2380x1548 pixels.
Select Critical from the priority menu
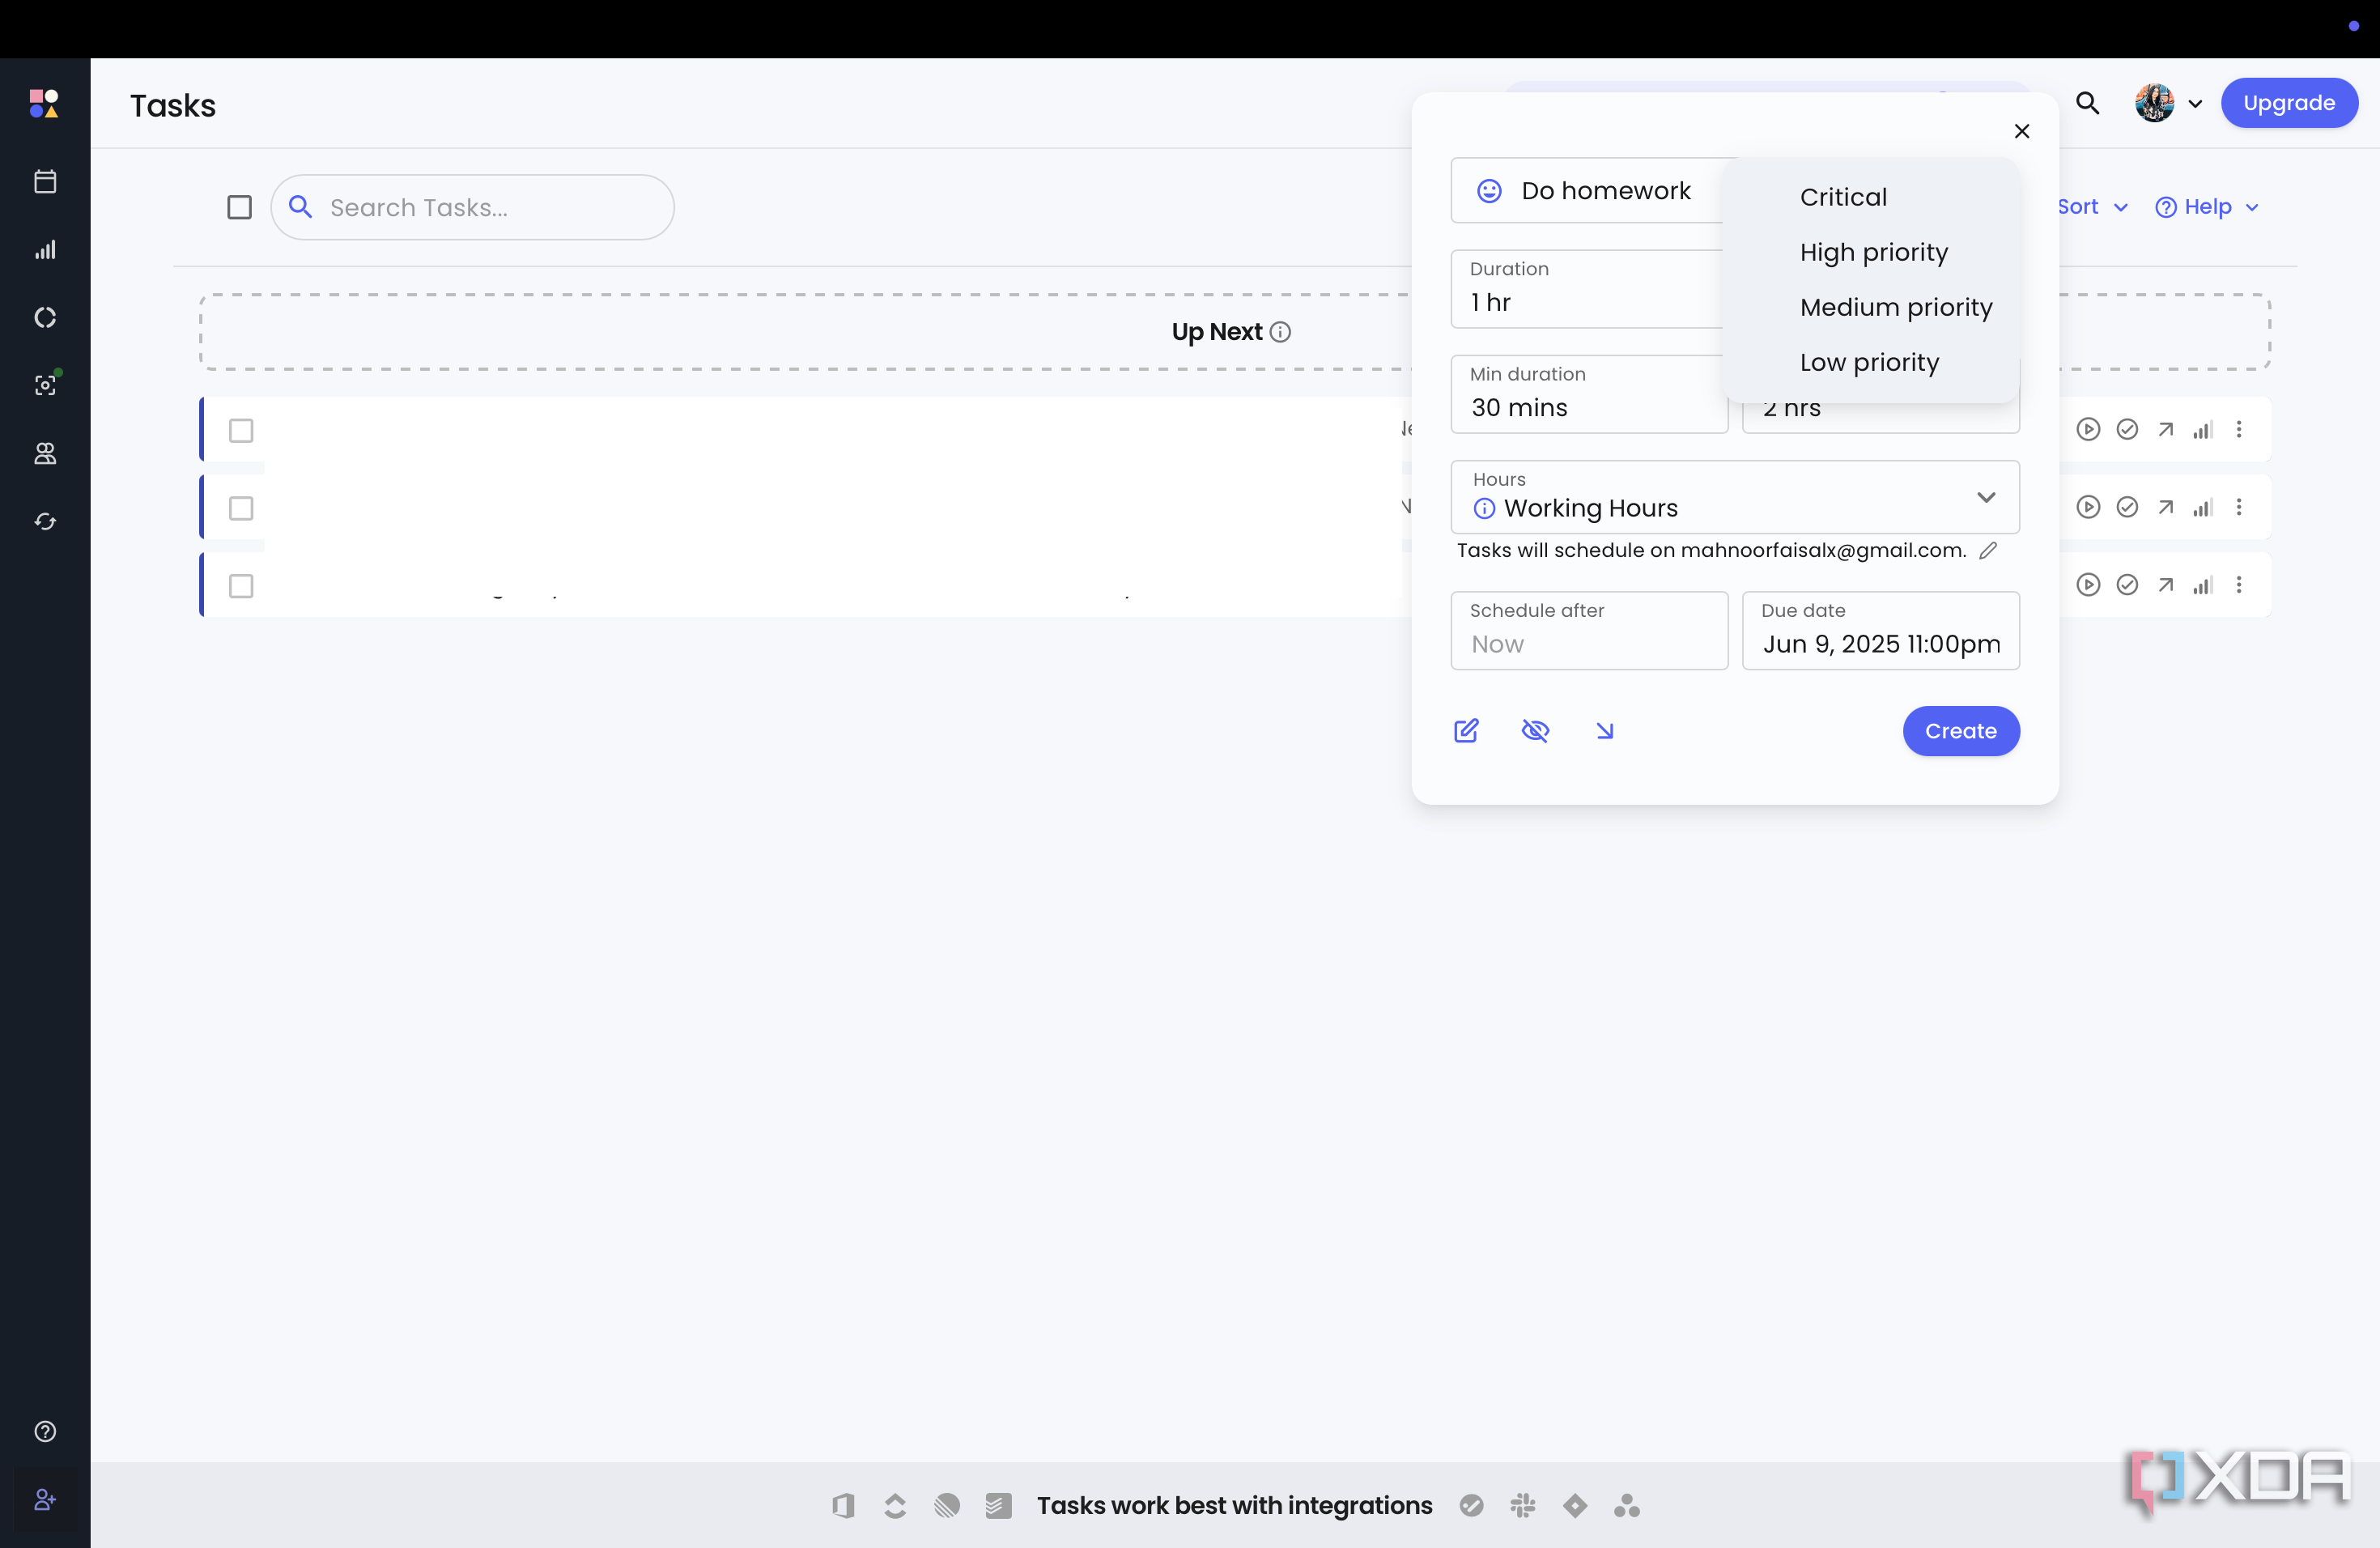tap(1843, 197)
